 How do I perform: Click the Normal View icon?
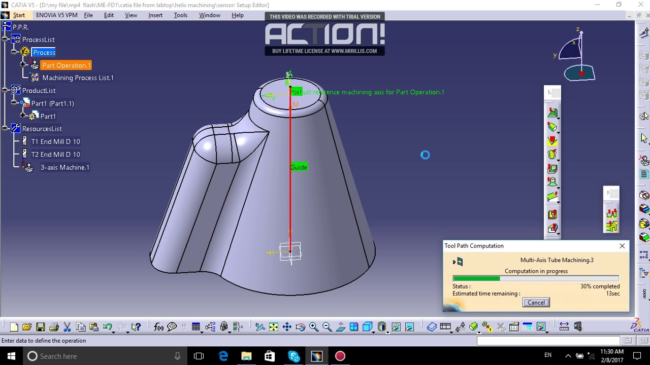(341, 327)
